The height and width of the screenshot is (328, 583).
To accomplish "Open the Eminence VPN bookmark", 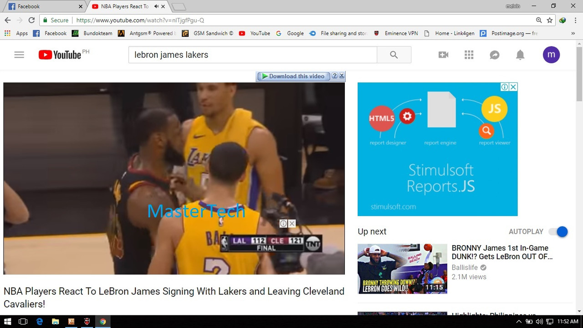I will coord(395,33).
